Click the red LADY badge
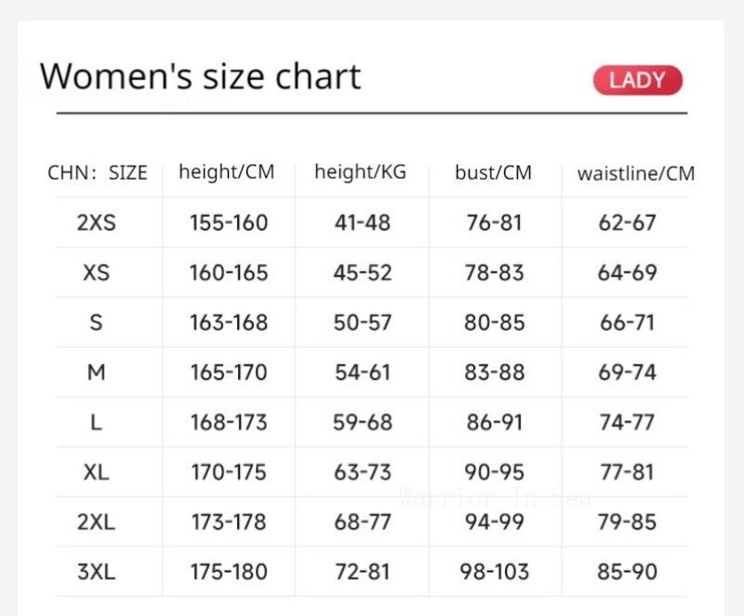 (637, 81)
